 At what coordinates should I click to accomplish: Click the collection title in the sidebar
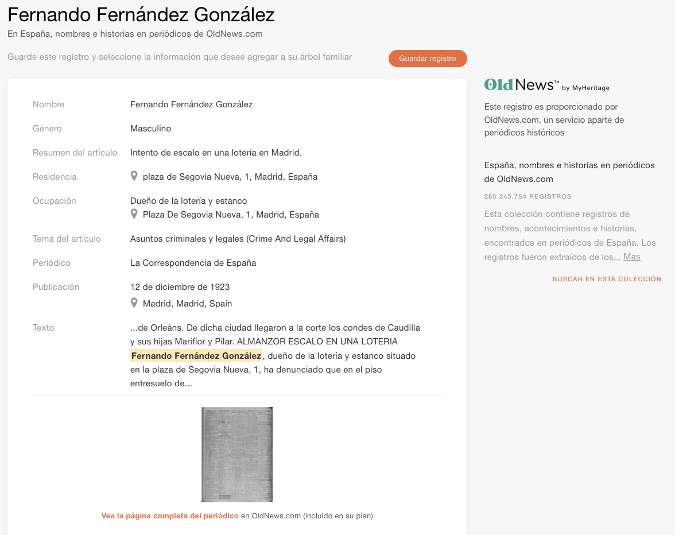tap(569, 172)
